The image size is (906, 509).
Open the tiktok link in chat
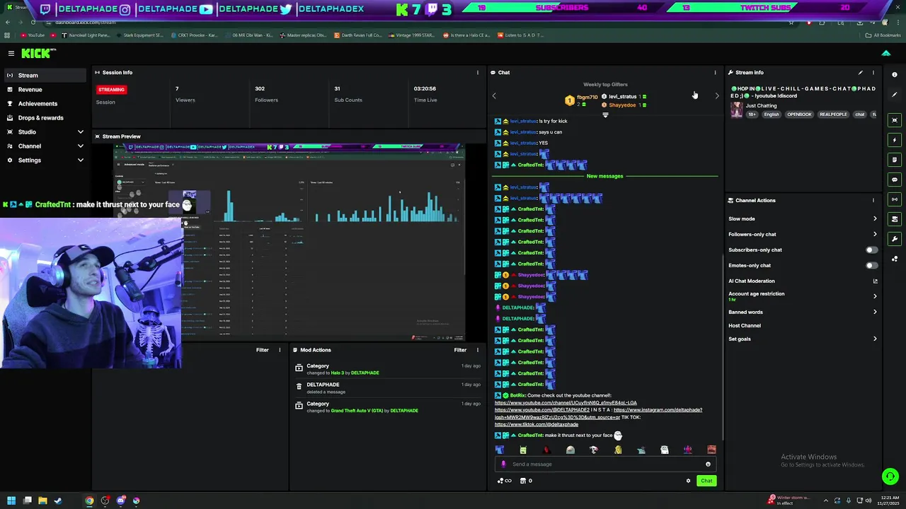point(537,425)
